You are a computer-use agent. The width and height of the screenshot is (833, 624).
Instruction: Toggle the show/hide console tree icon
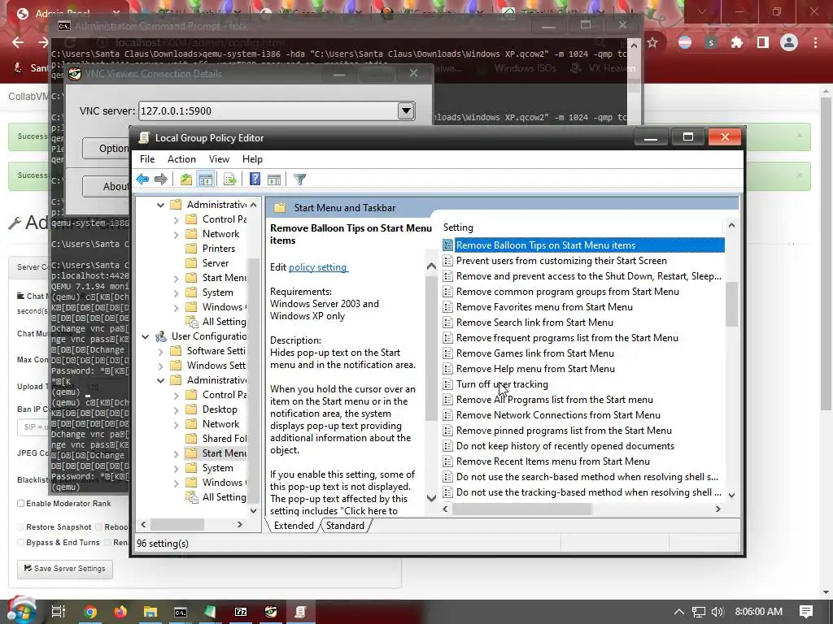(x=206, y=180)
